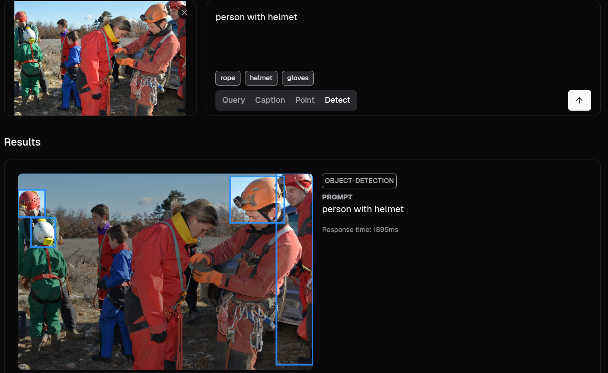Click the bounding box around the red helmet

tap(32, 203)
